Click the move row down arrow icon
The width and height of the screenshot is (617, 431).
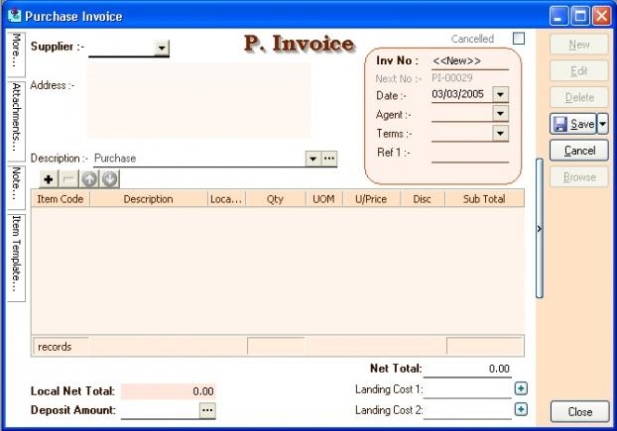click(109, 178)
